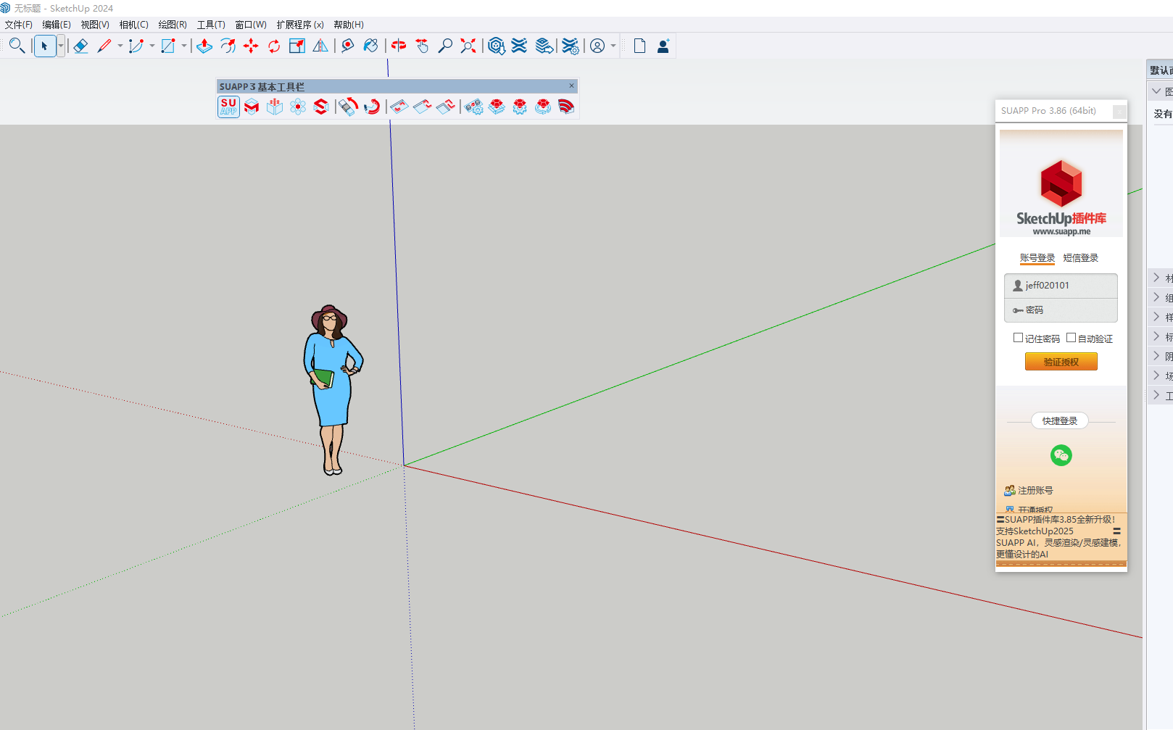Open the 相机 menu
The height and width of the screenshot is (730, 1173).
(x=133, y=25)
